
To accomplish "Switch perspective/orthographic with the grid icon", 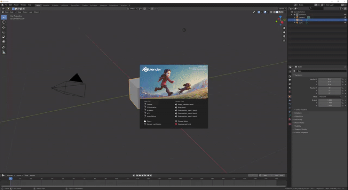I will point(284,41).
